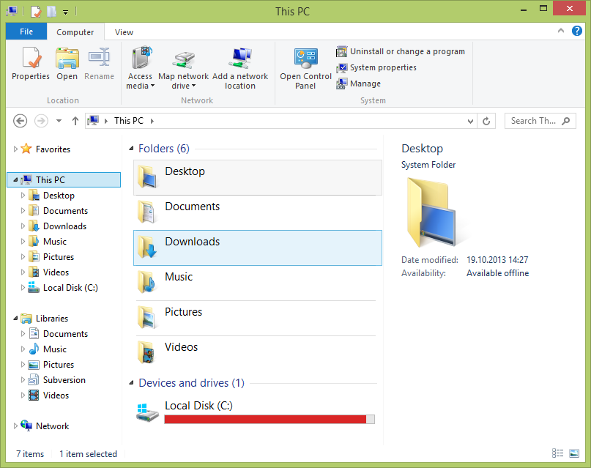Click the Properties quick access toolbar icon
Image resolution: width=591 pixels, height=468 pixels.
pyautogui.click(x=35, y=11)
